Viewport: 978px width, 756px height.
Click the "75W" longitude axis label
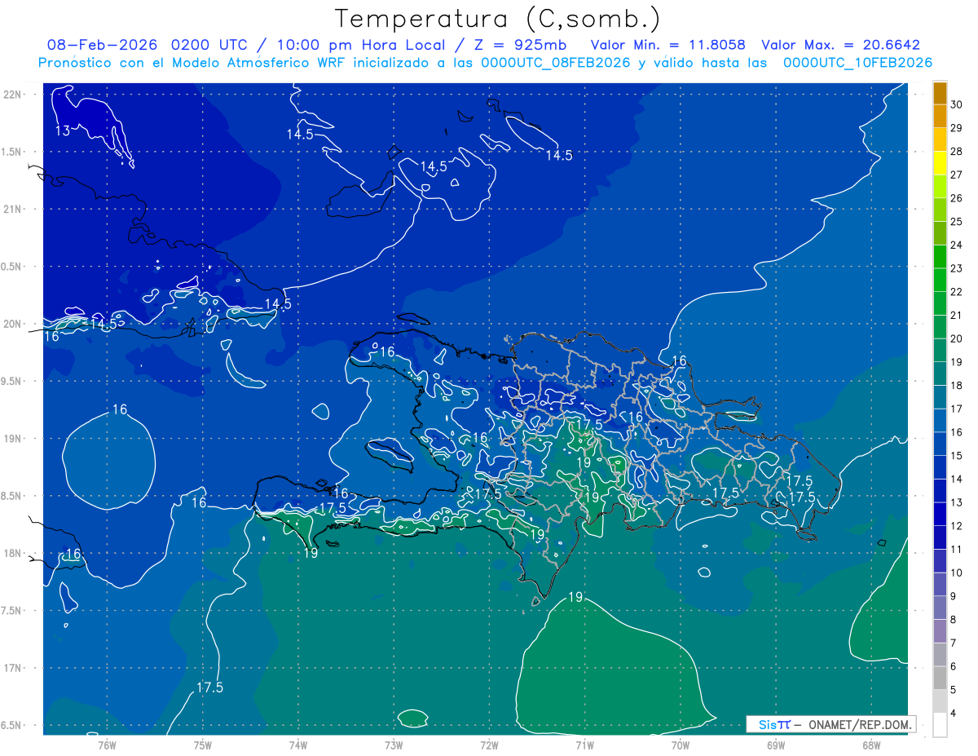coord(202,745)
